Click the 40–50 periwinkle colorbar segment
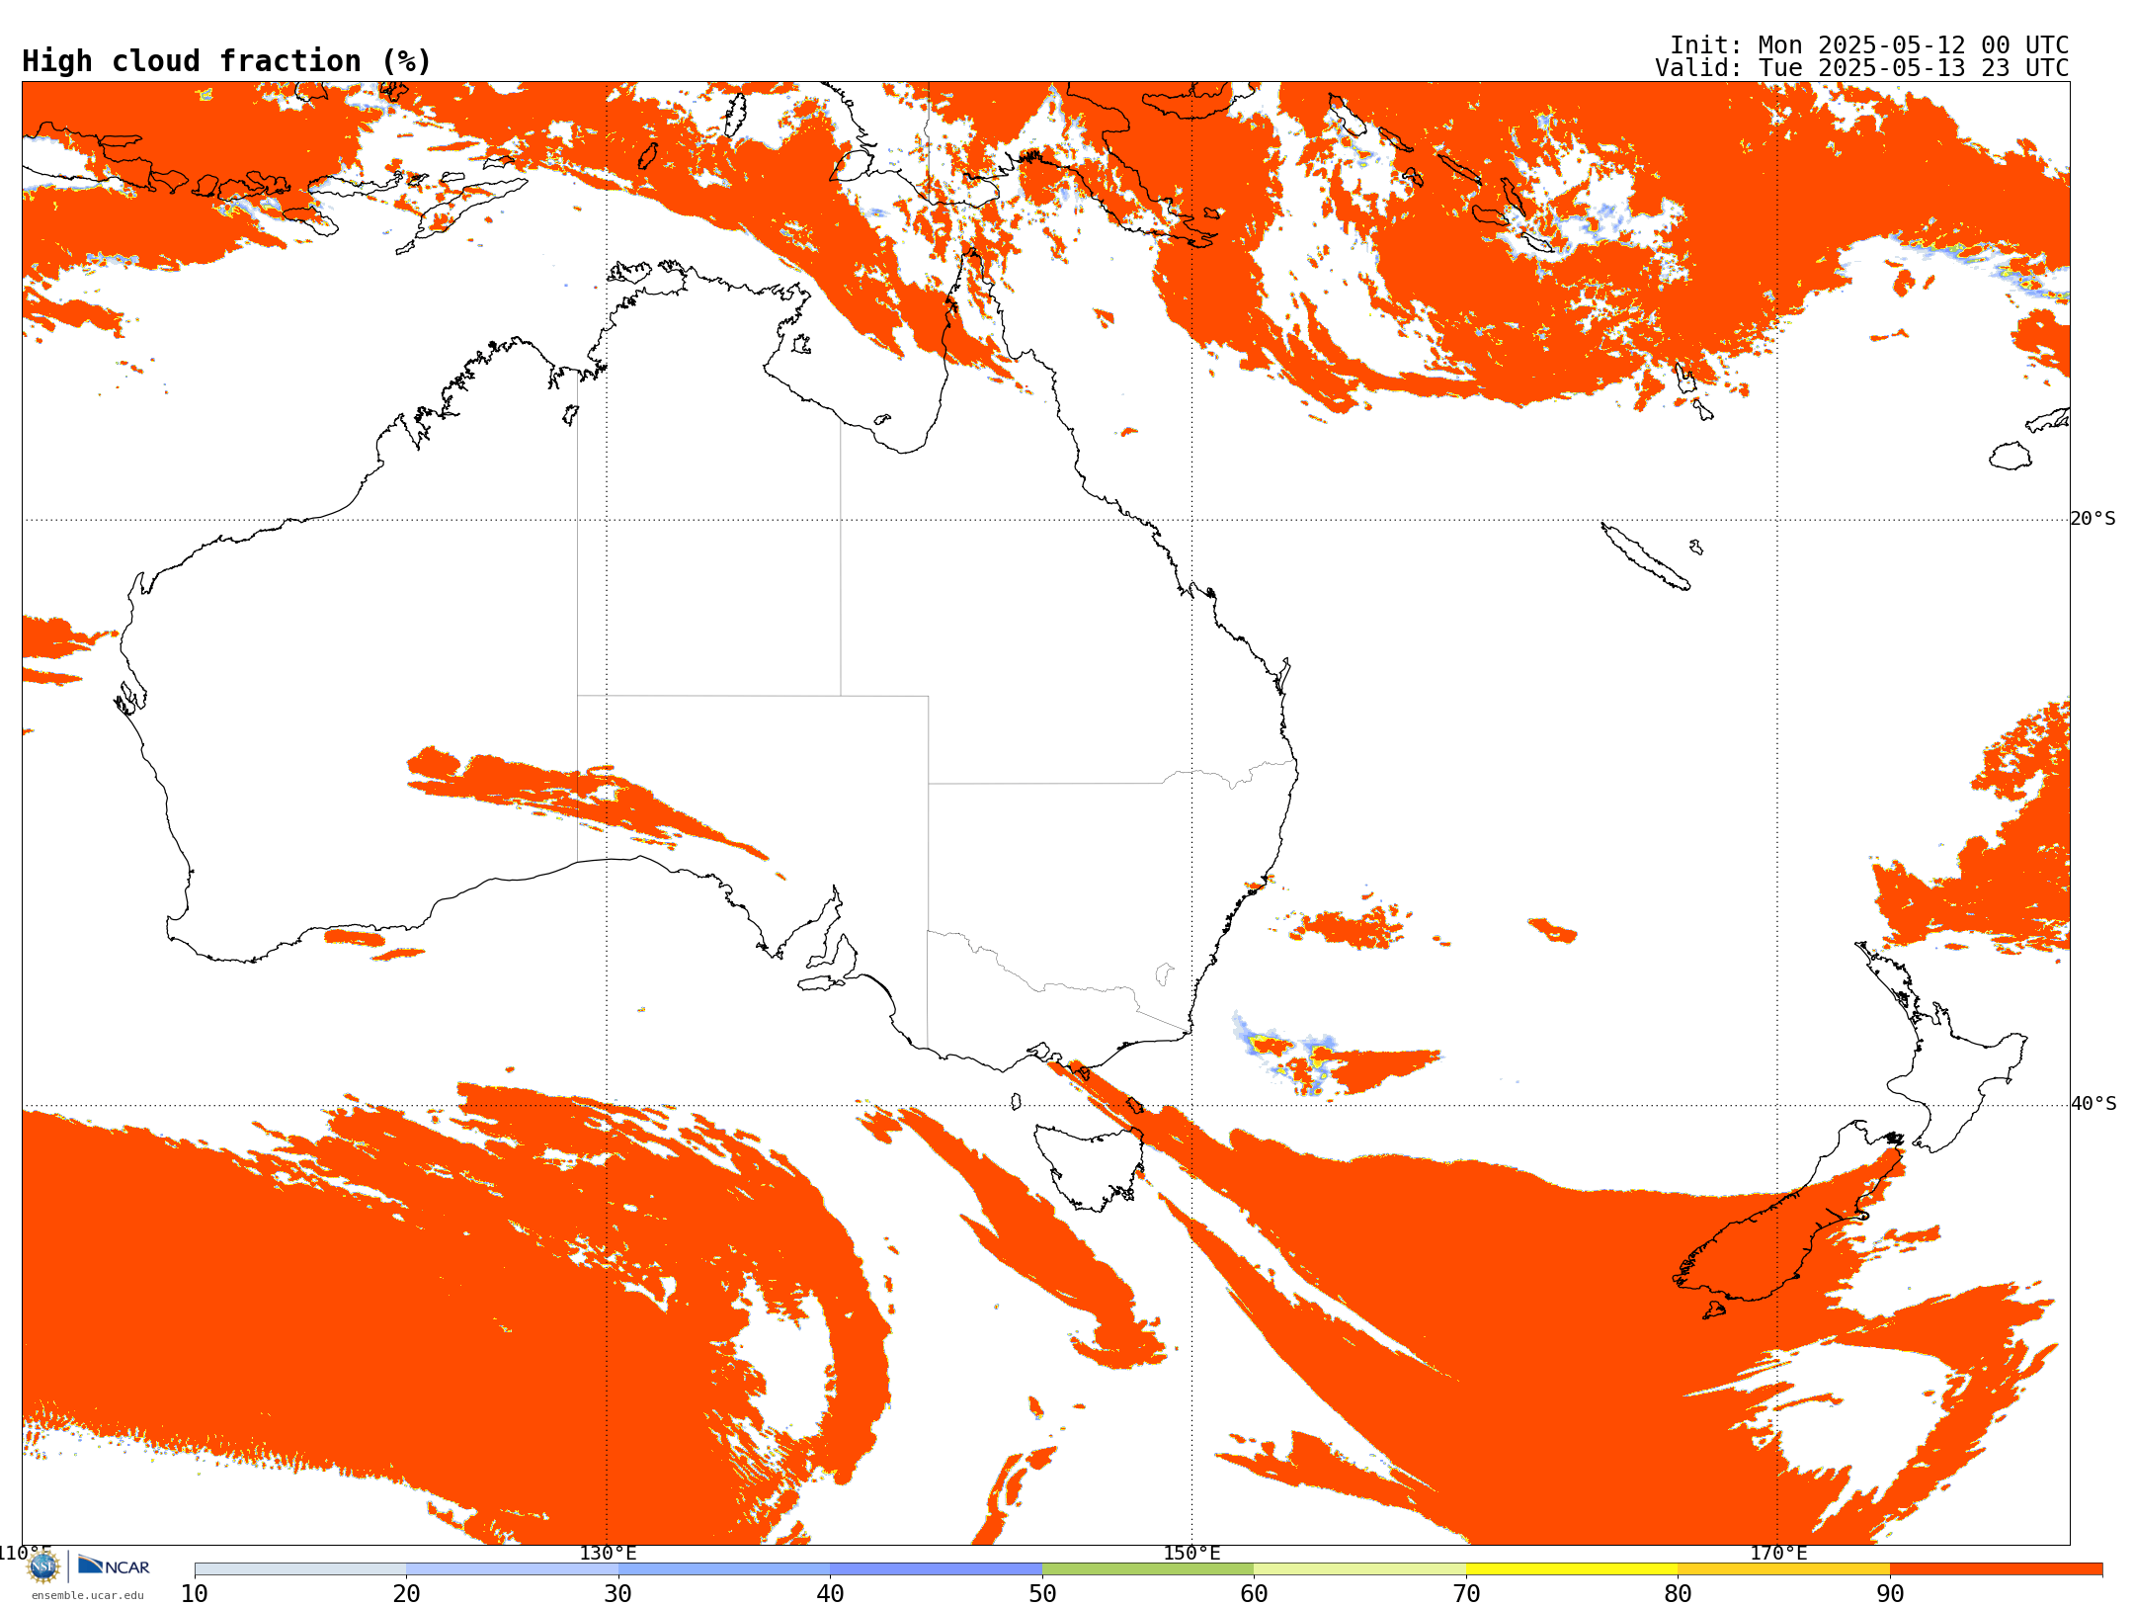The image size is (2134, 1607). 936,1569
